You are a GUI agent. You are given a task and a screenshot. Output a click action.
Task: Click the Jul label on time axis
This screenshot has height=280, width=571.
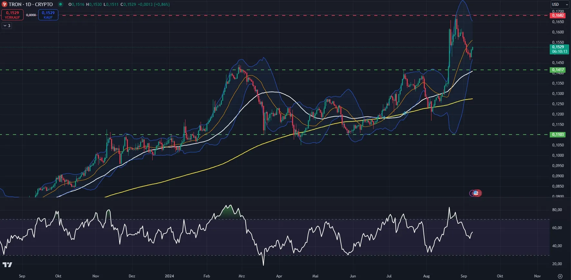coord(389,276)
